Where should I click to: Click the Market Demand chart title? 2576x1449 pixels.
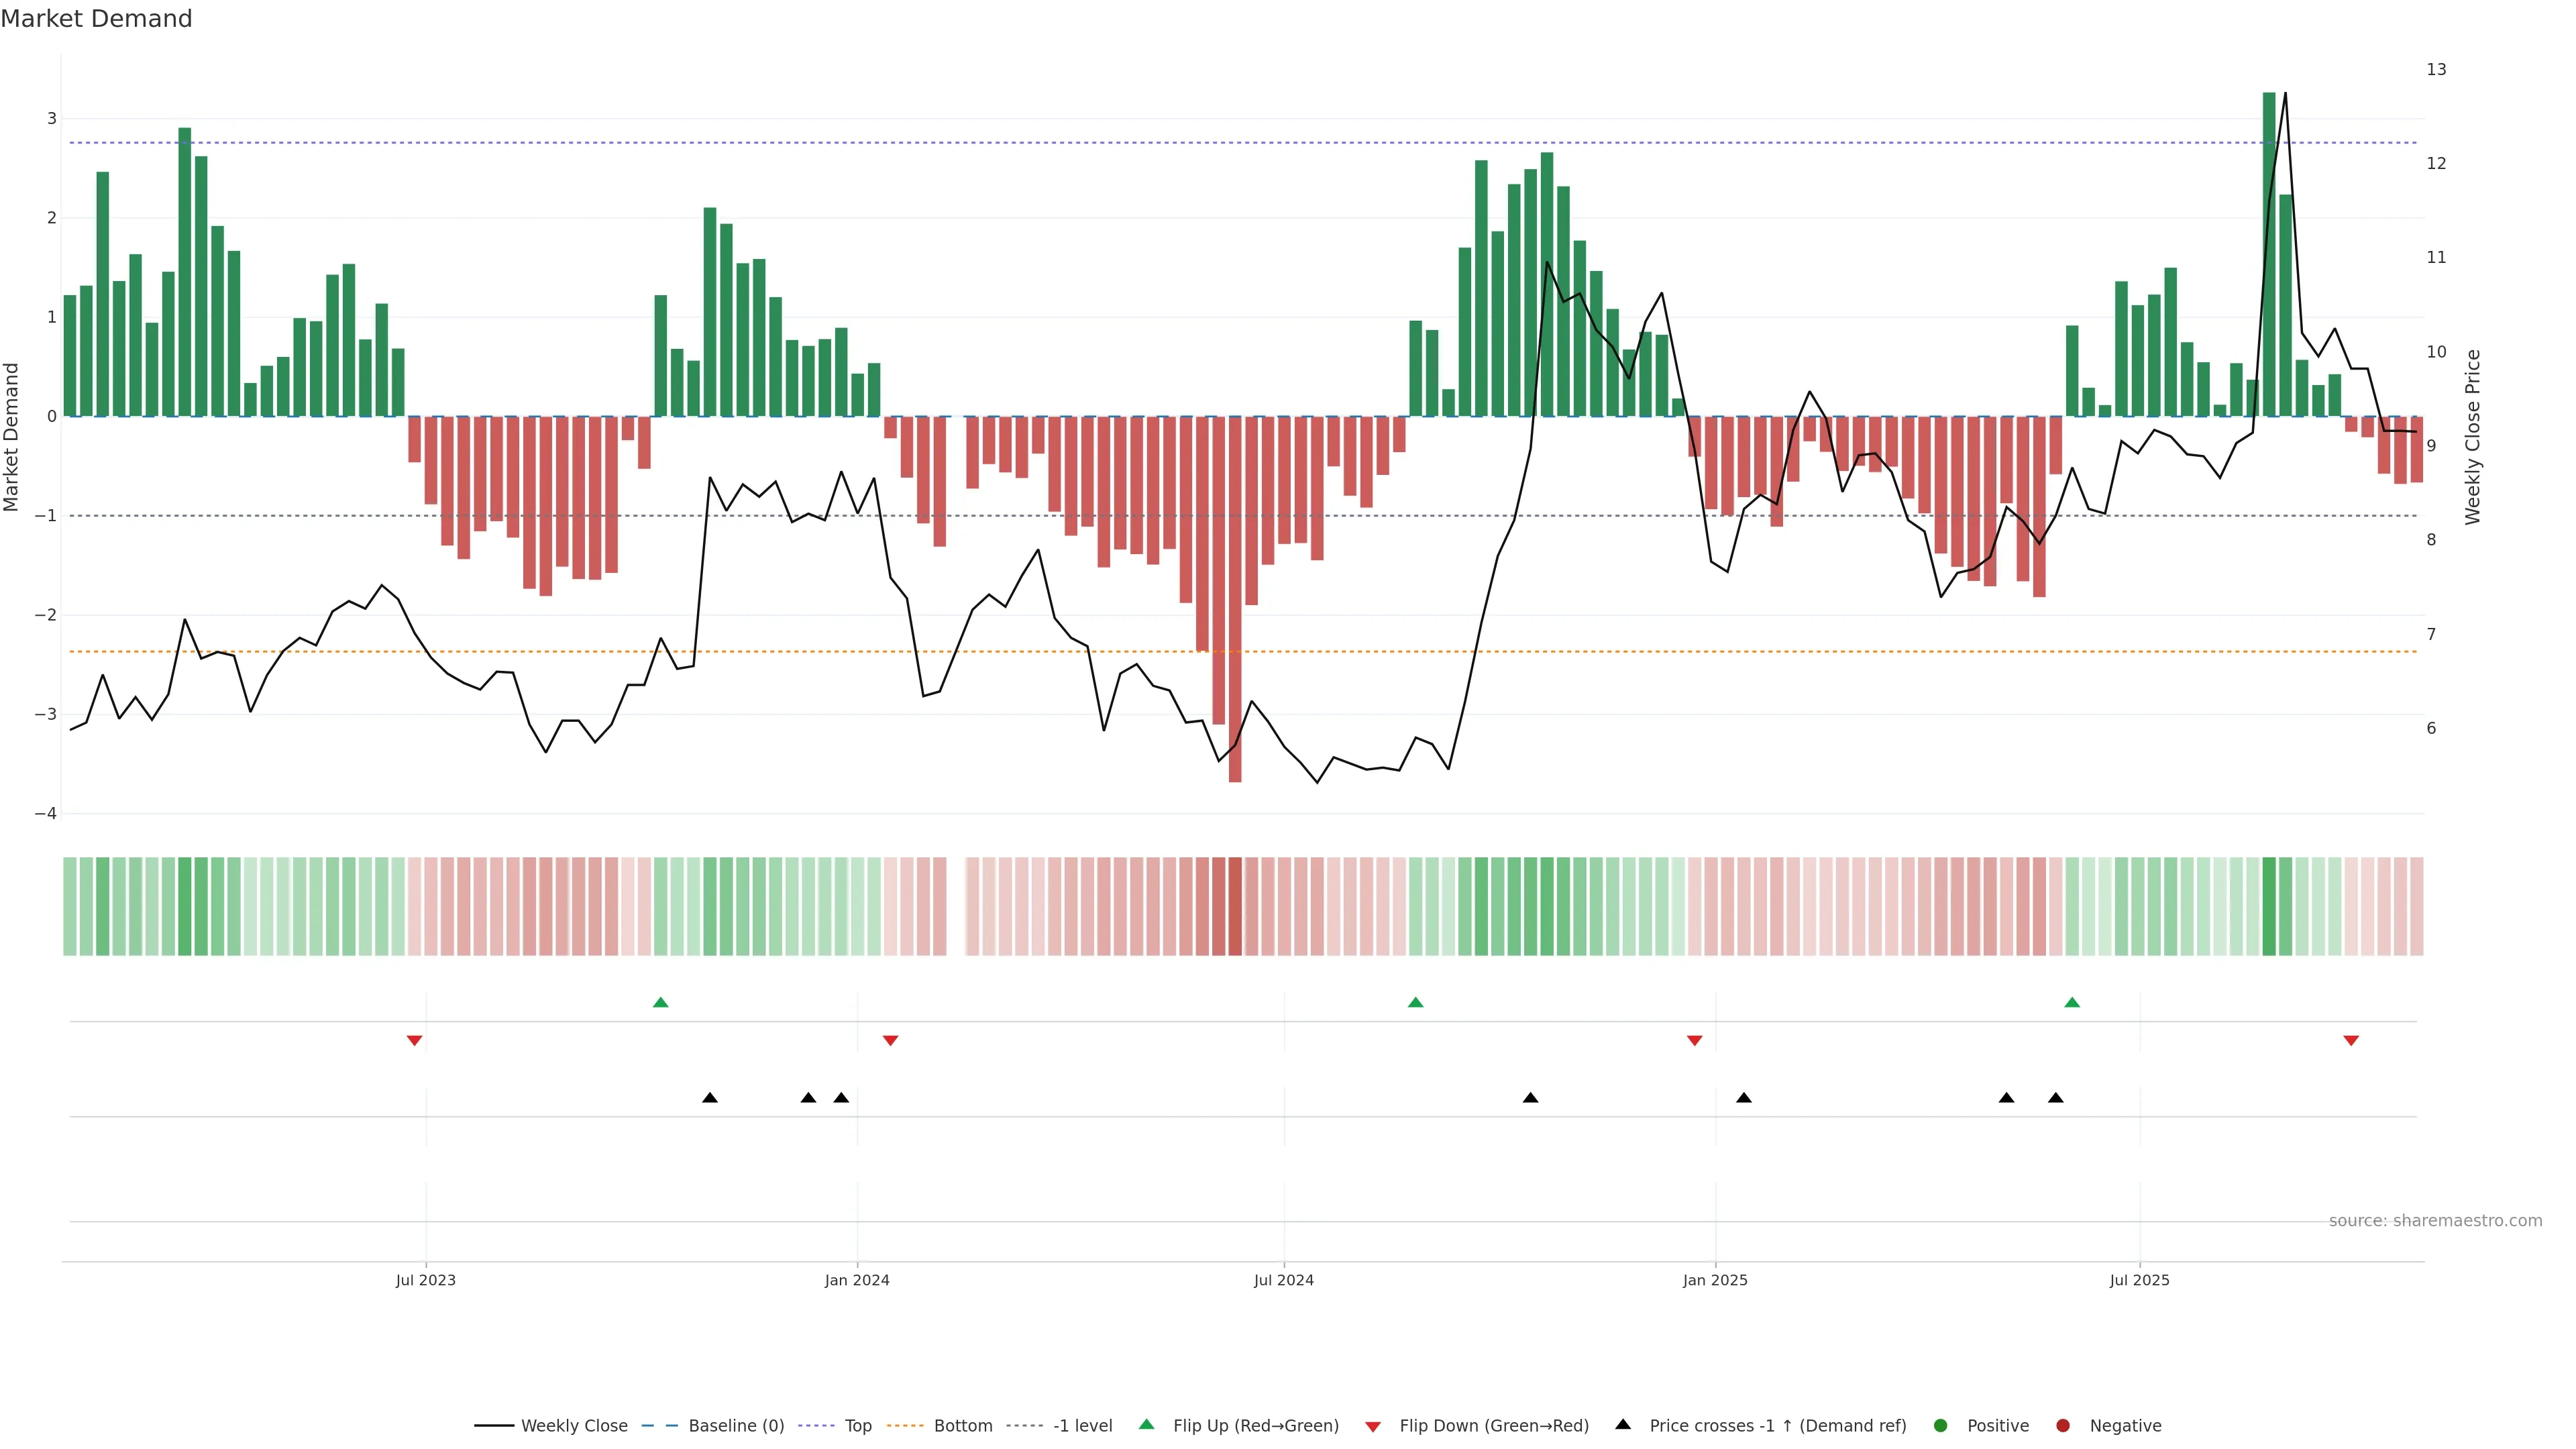pyautogui.click(x=96, y=19)
